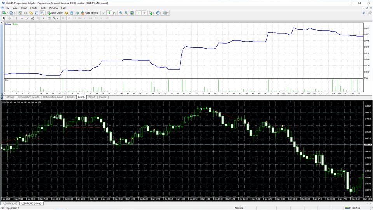373x210 pixels.
Task: Toggle the Terminal panel
Action: [x=37, y=13]
